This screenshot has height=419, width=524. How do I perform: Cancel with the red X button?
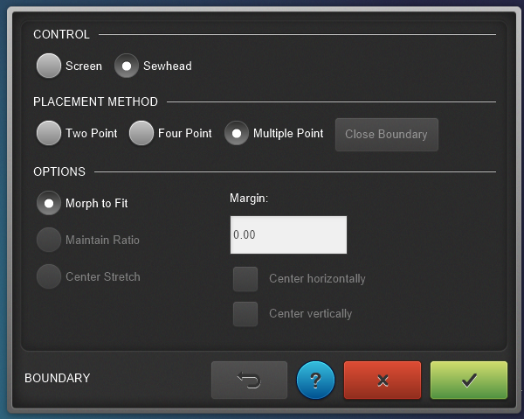pos(383,381)
